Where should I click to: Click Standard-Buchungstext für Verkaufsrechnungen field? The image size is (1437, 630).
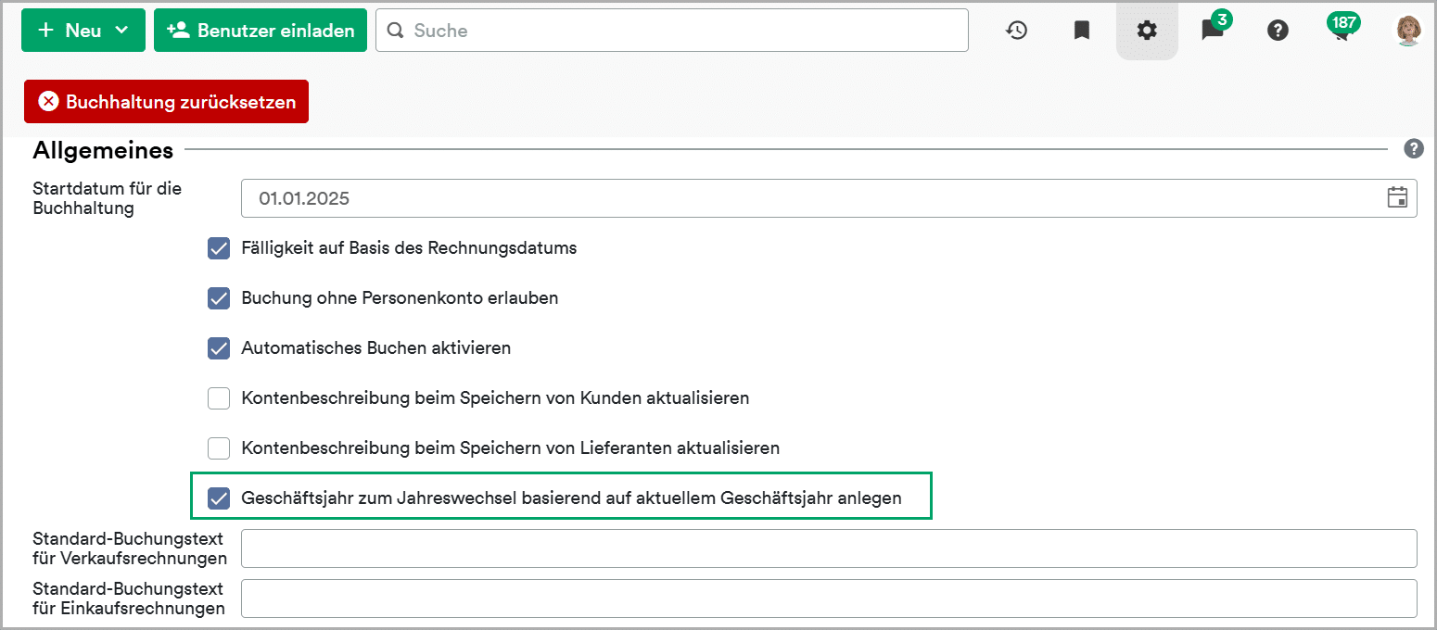[x=828, y=548]
